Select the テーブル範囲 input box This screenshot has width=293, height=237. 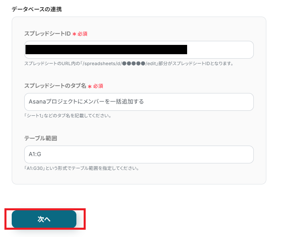(x=139, y=154)
